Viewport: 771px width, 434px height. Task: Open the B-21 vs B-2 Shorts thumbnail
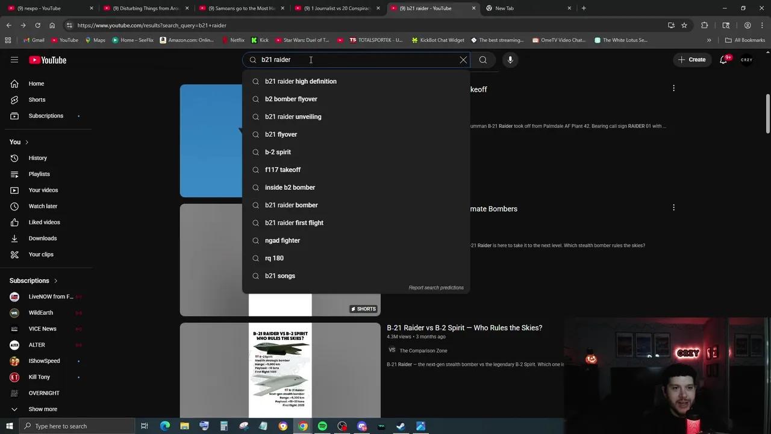pos(280,371)
